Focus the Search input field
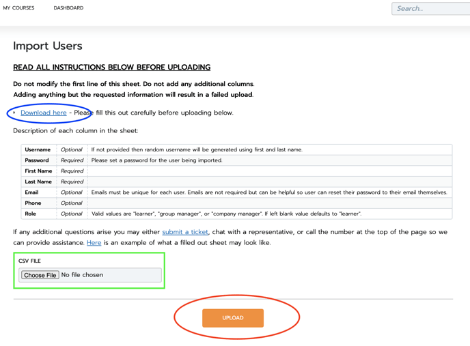The width and height of the screenshot is (470, 346). [431, 8]
